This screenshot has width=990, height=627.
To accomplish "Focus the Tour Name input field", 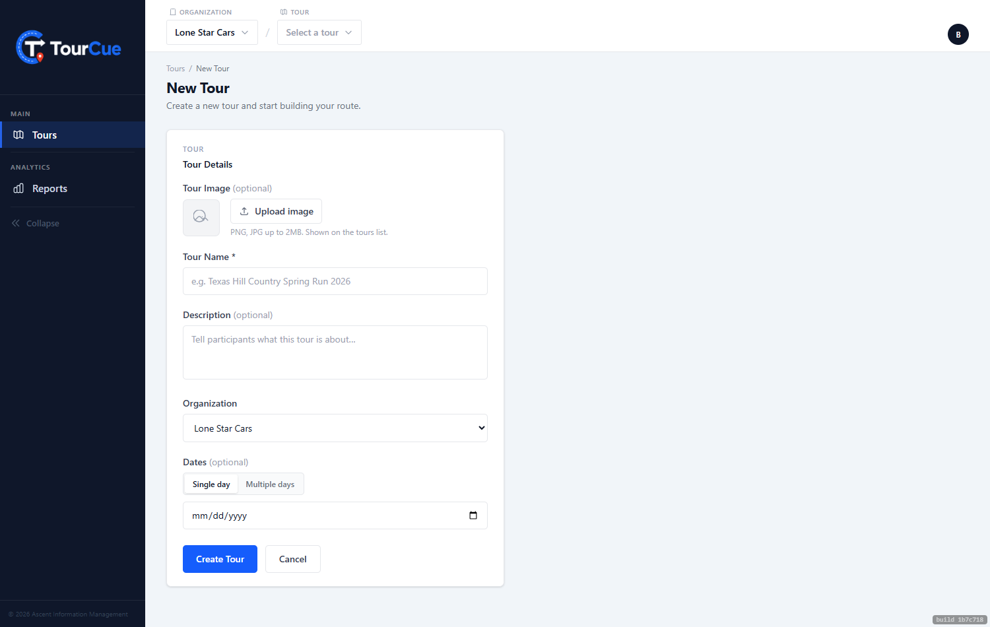I will coord(335,281).
